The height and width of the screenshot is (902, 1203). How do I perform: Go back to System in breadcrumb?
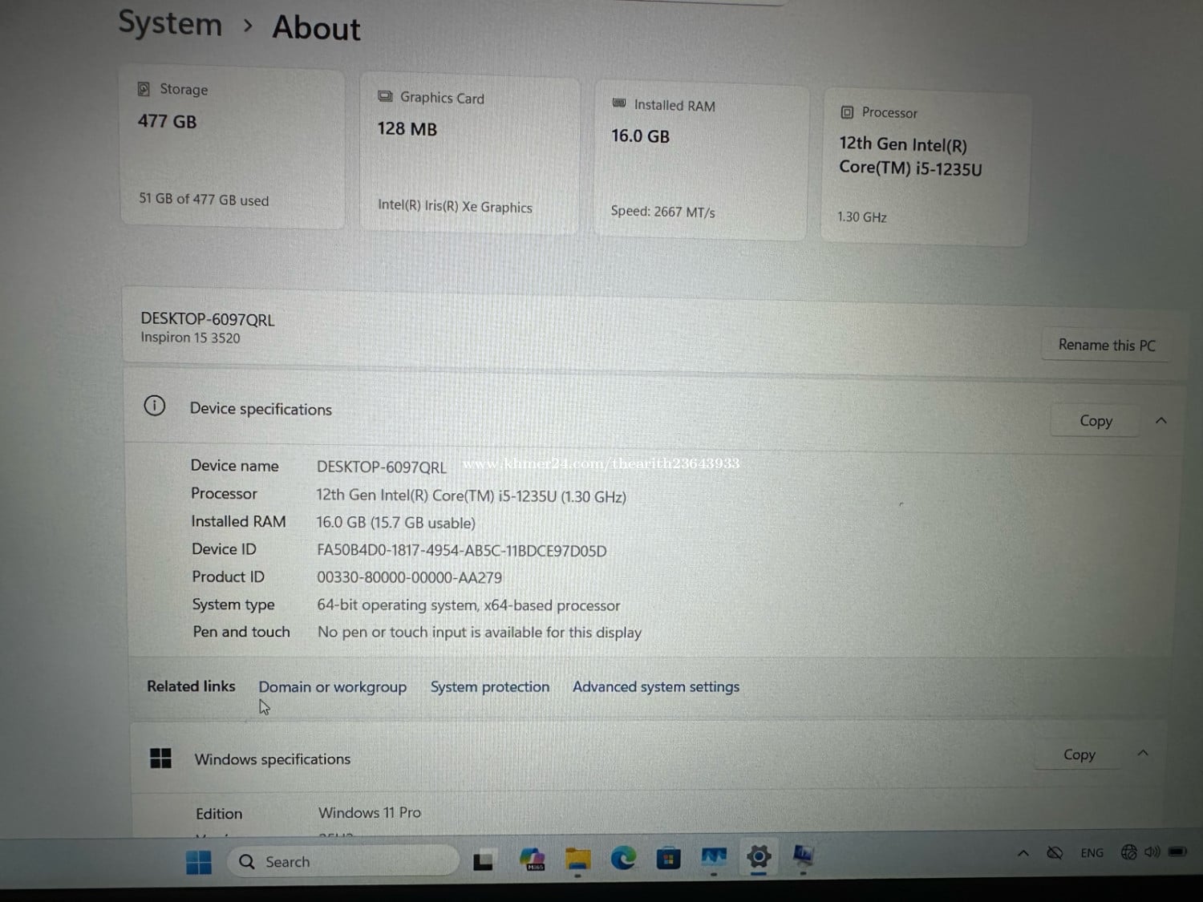(x=170, y=23)
